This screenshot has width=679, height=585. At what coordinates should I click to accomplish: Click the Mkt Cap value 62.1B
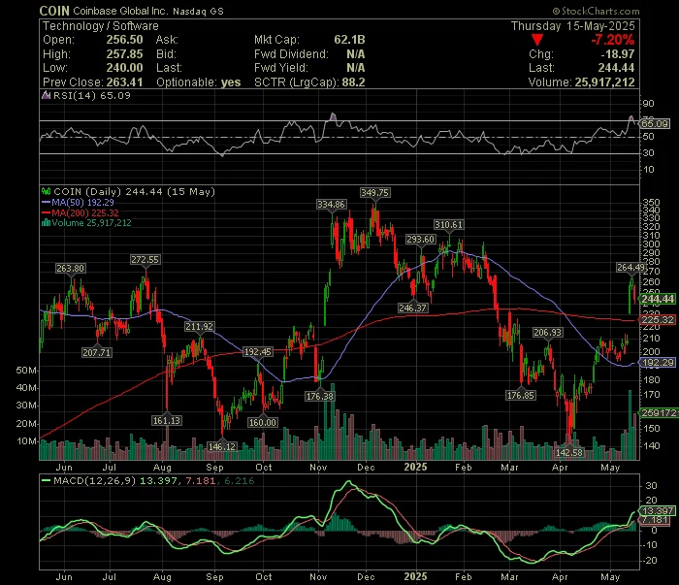point(349,40)
